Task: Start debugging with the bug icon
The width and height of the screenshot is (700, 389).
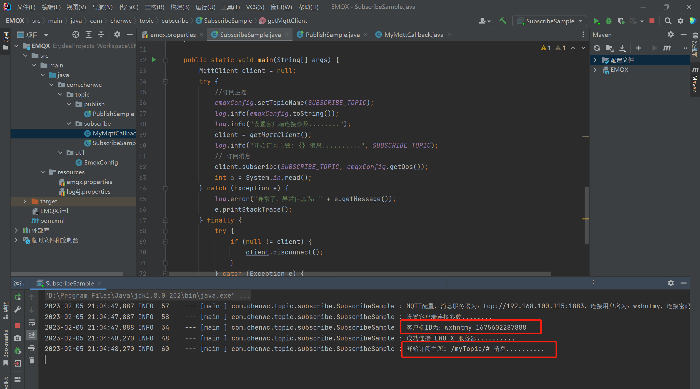Action: (608, 21)
